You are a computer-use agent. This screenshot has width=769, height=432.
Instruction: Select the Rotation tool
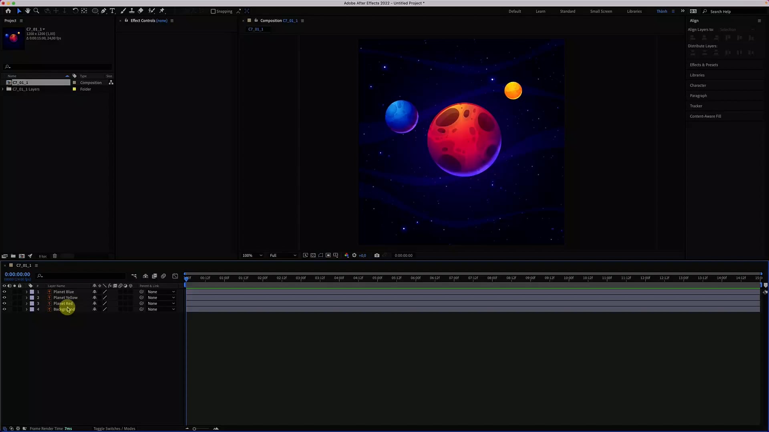(x=75, y=11)
